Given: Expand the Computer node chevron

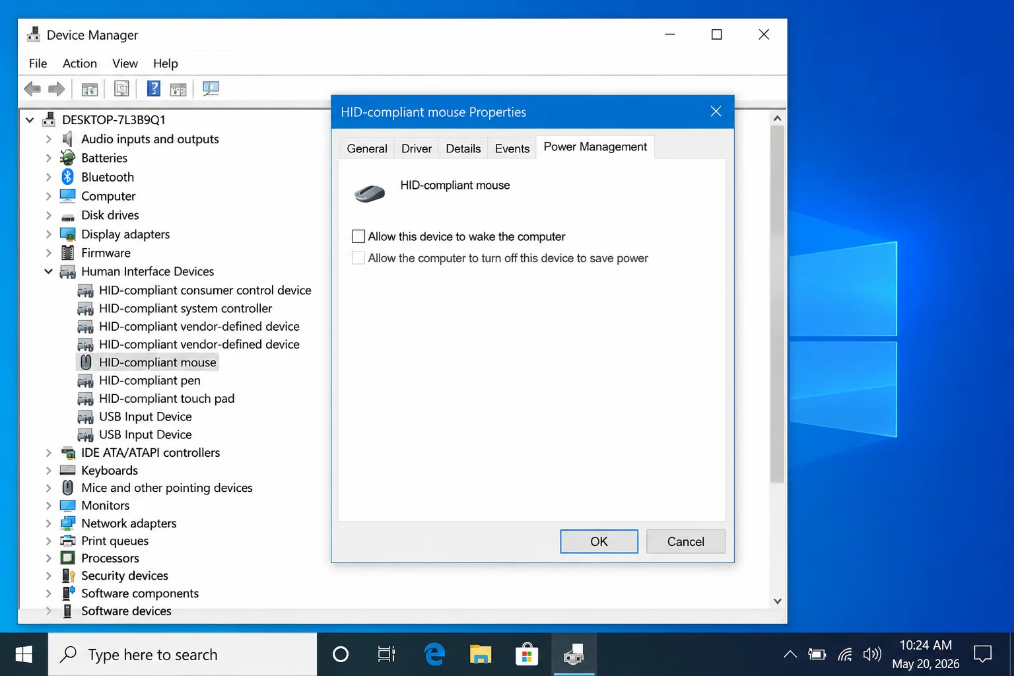Looking at the screenshot, I should pyautogui.click(x=48, y=196).
